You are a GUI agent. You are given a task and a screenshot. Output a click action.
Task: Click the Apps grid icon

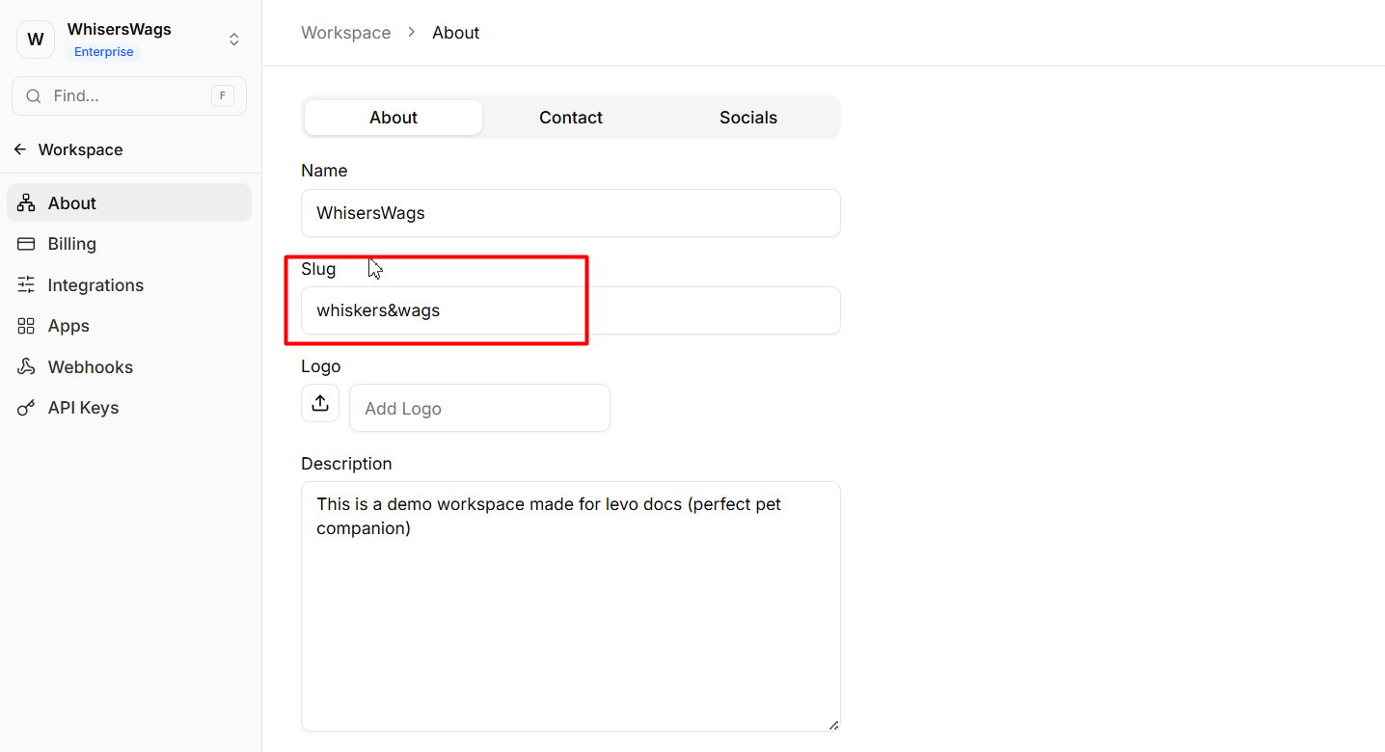(26, 326)
